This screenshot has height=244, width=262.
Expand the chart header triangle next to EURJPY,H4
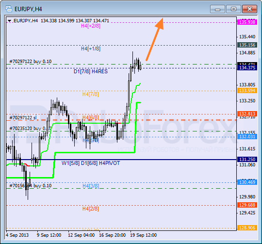coord(9,21)
